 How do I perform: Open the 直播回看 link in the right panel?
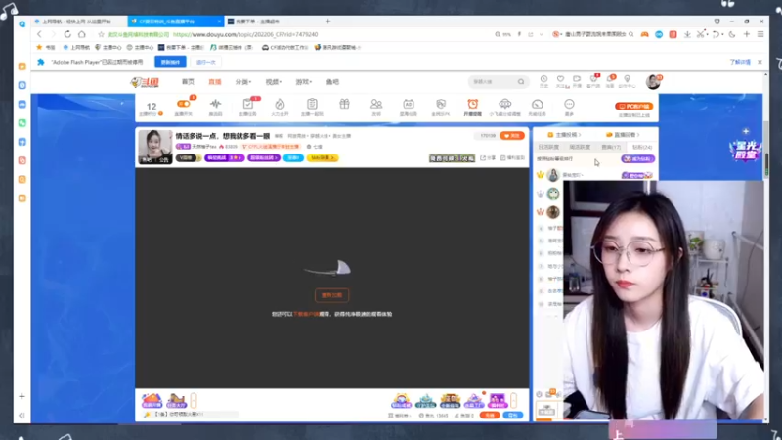pos(623,135)
